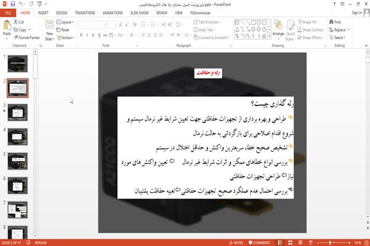Image resolution: width=370 pixels, height=246 pixels.
Task: Select slide 7 thumbnail
Action: click(x=18, y=210)
